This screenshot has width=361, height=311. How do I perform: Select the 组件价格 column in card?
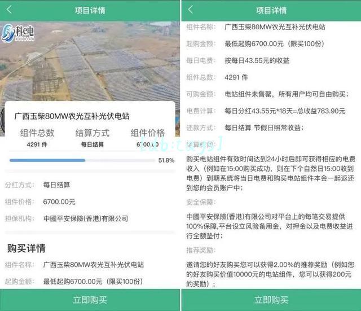point(148,138)
